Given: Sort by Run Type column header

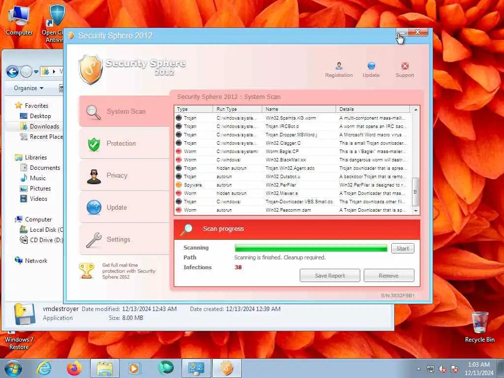Looking at the screenshot, I should [237, 109].
